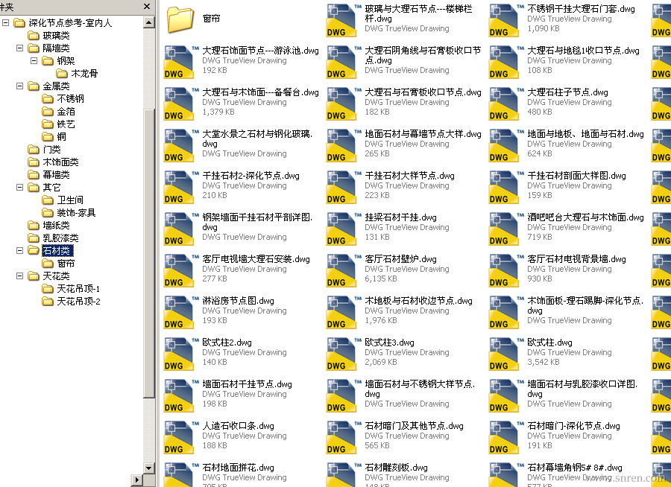Viewport: 671px width, 487px height.
Task: Select DWG icon of 石材地面拼花.dwg
Action: pos(177,474)
